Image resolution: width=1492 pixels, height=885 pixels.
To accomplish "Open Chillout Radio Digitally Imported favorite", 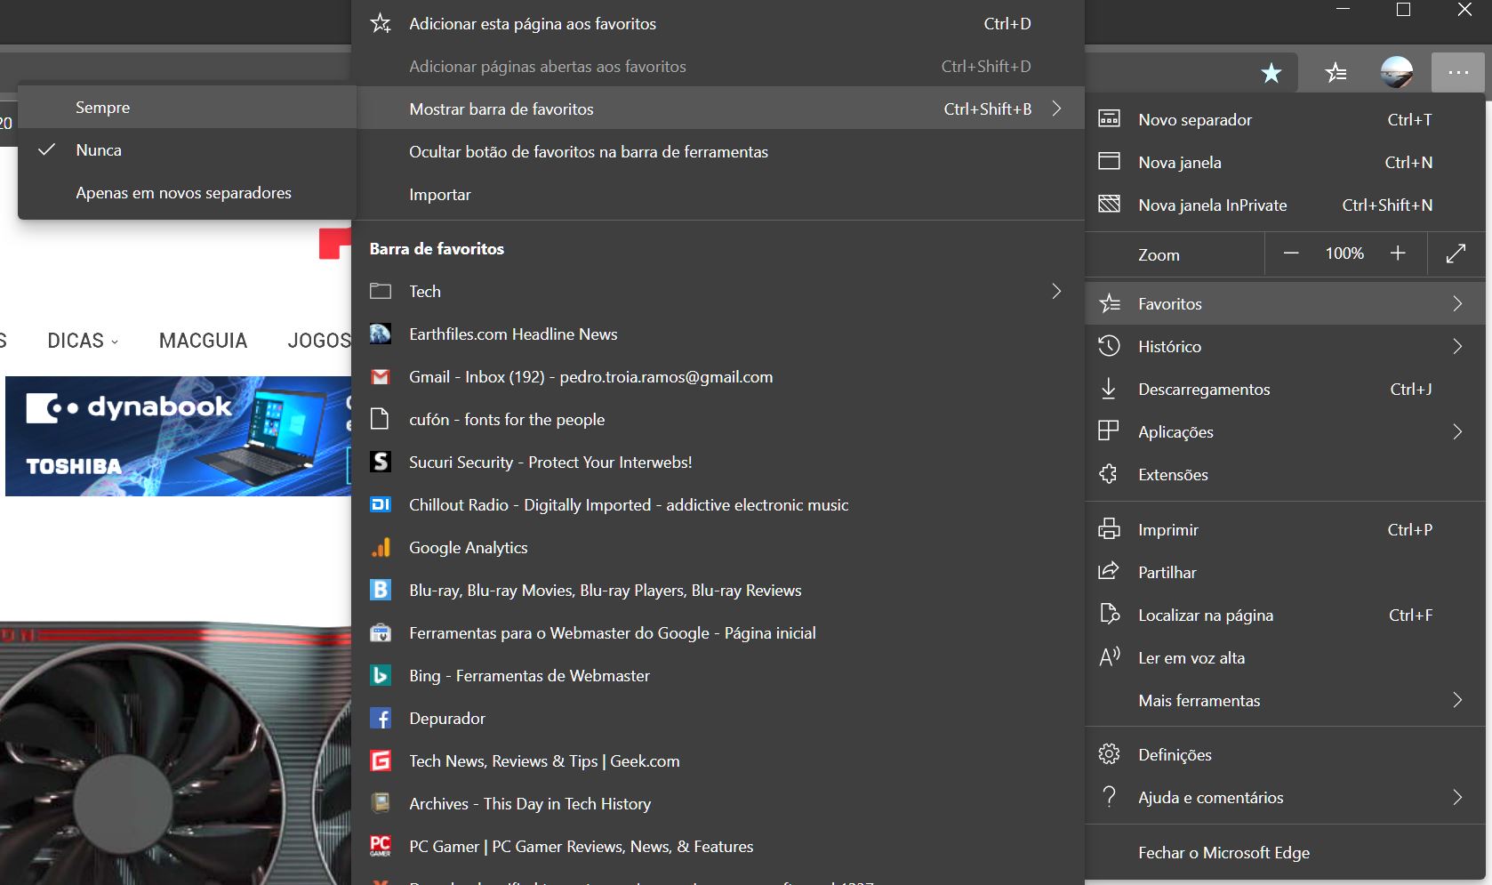I will (718, 504).
